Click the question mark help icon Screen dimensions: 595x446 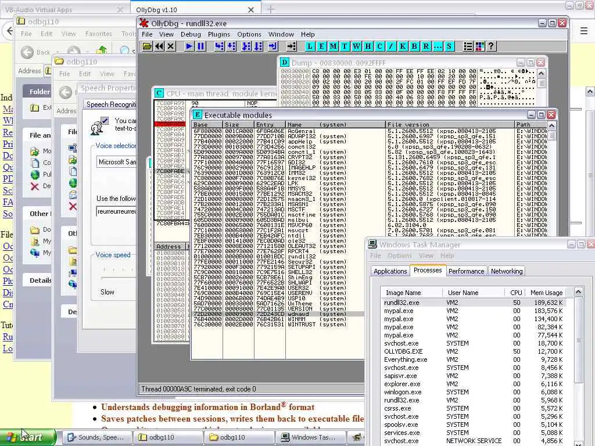pyautogui.click(x=491, y=46)
